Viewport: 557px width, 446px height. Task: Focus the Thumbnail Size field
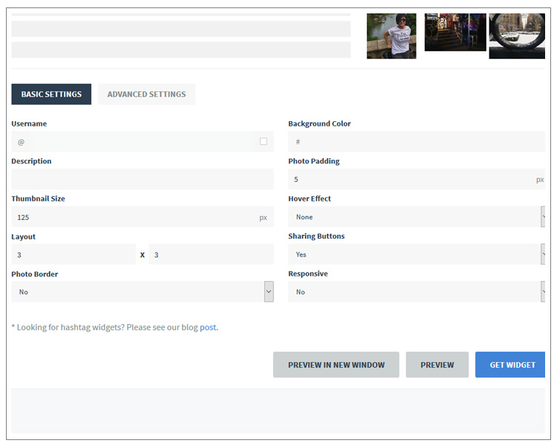click(142, 216)
